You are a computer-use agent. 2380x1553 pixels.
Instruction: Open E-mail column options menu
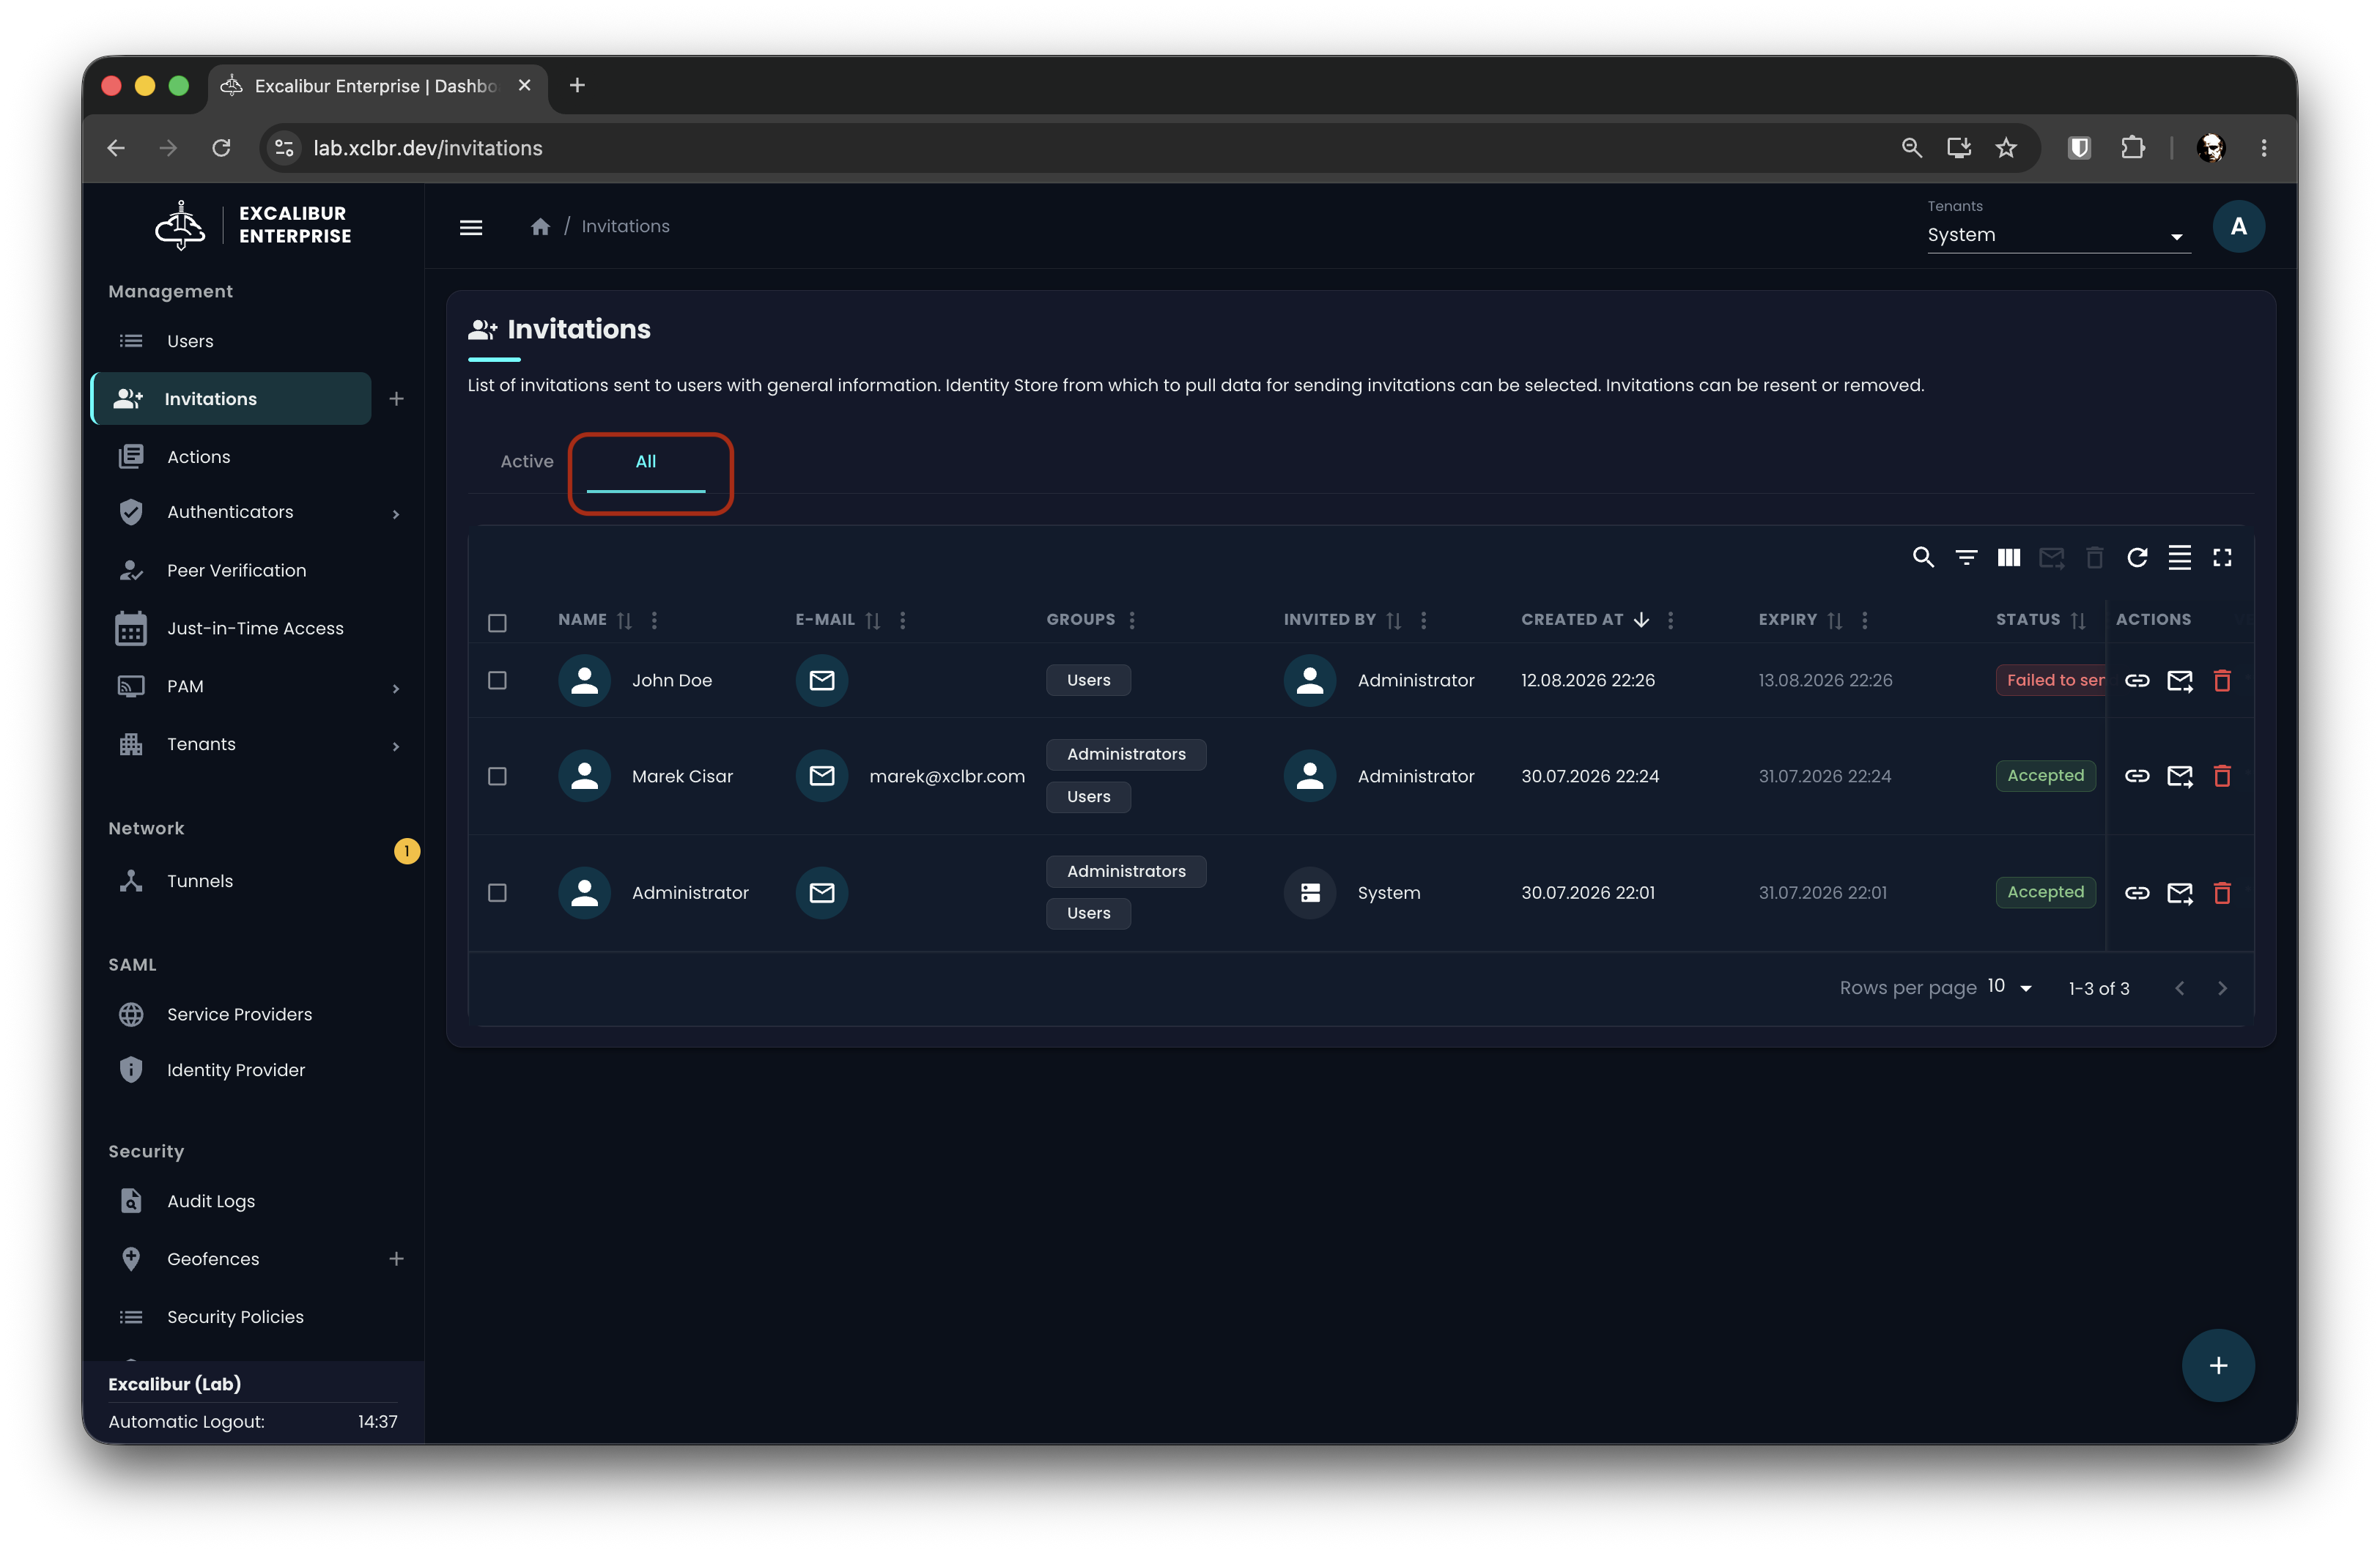(902, 620)
